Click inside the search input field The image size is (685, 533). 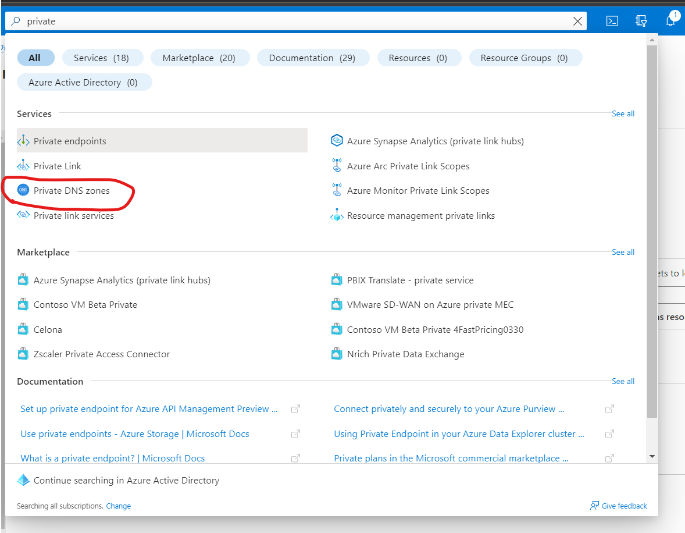pos(291,22)
